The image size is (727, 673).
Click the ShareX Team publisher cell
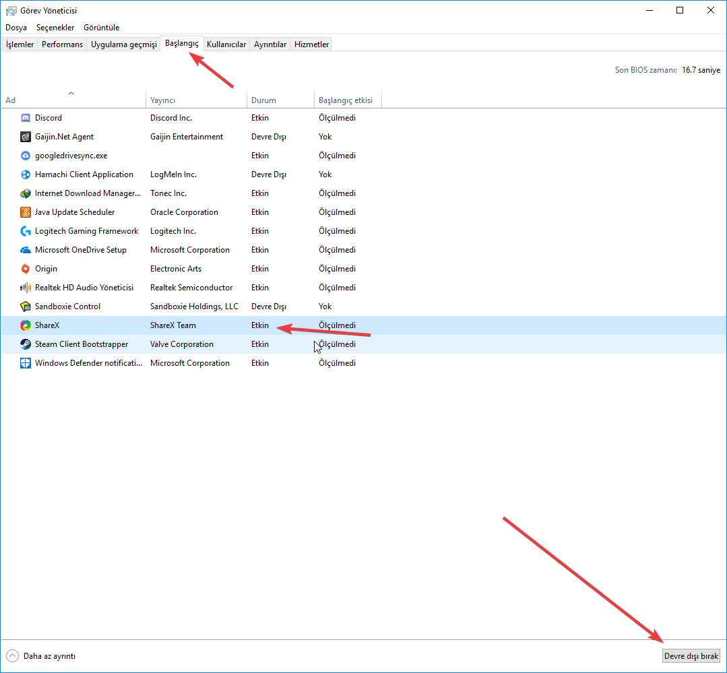[173, 325]
